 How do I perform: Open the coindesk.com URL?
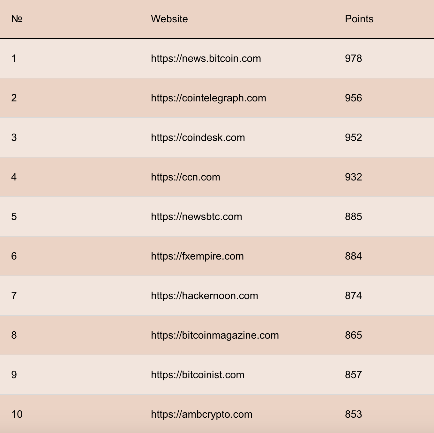(198, 137)
